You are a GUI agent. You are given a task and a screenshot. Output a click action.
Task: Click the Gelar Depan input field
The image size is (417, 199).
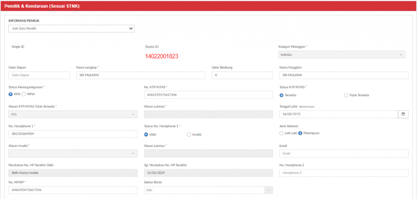40,75
